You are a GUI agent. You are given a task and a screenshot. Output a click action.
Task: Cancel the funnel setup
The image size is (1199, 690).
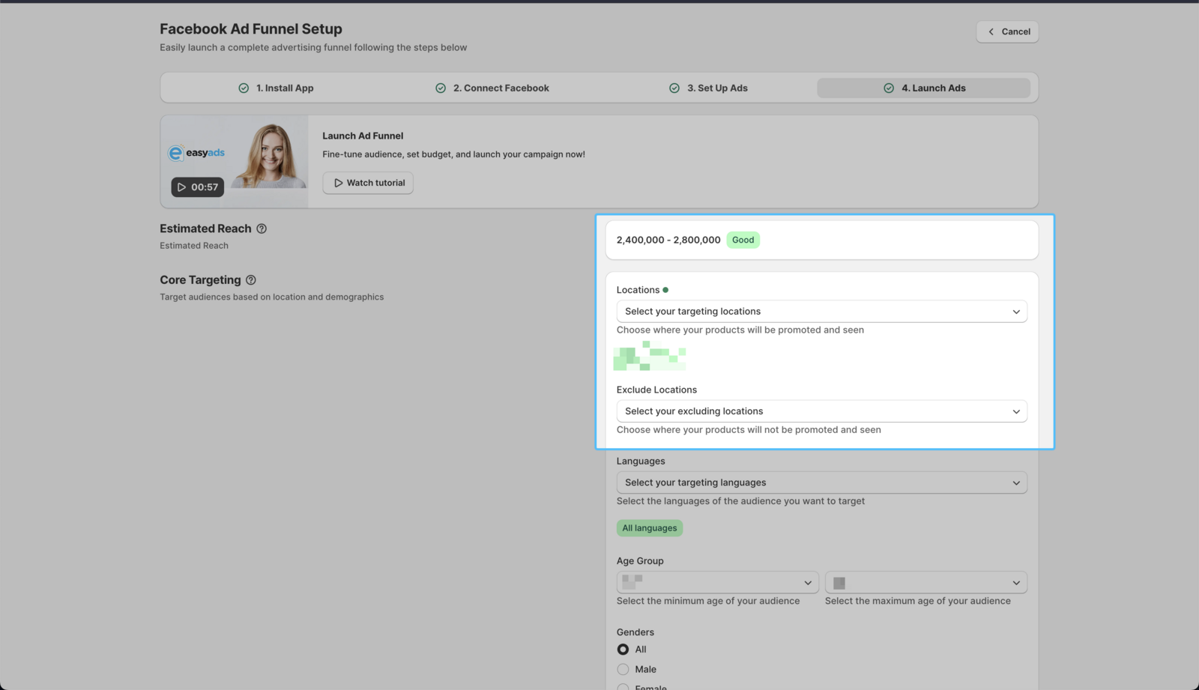(x=1007, y=31)
